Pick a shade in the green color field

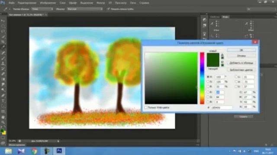(x=171, y=78)
